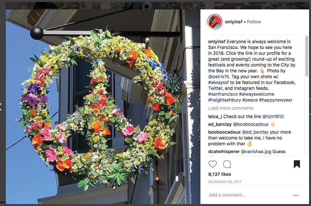
Task: Like the post with the heart icon
Action: 213,164
